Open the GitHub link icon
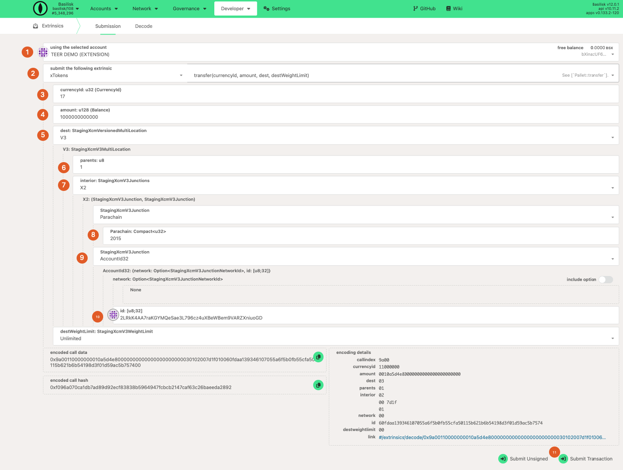This screenshot has width=623, height=470. click(415, 8)
